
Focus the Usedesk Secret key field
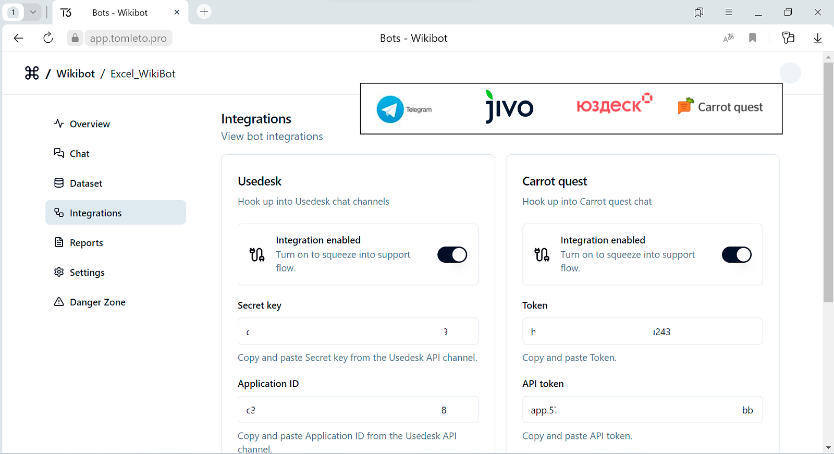tap(358, 331)
